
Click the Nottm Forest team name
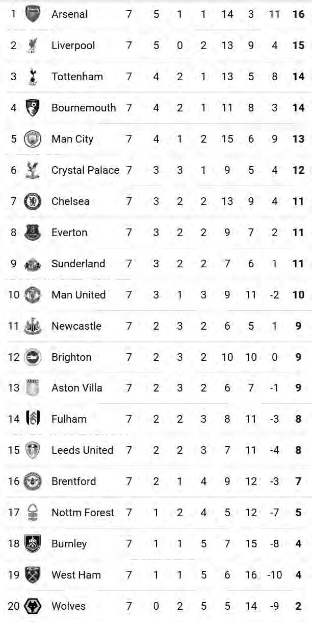[x=83, y=513]
